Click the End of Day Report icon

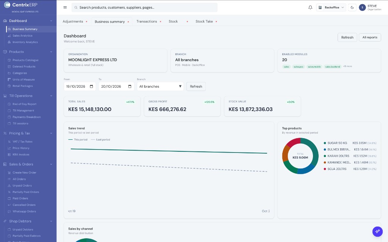(x=9, y=104)
